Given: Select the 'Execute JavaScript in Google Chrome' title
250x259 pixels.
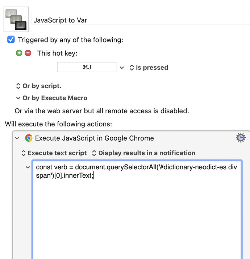Looking at the screenshot, I should click(95, 138).
